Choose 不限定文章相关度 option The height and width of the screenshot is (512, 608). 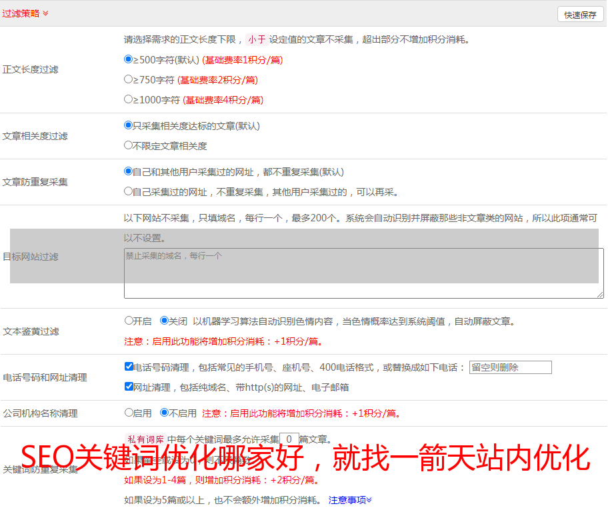click(128, 145)
